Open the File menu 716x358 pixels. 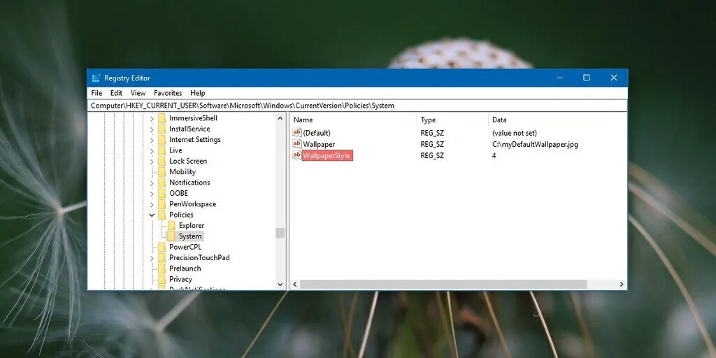(96, 93)
